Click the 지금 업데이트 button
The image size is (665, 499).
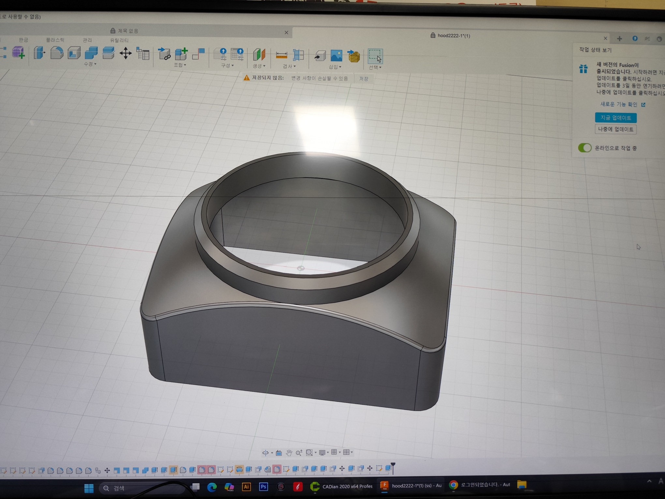(x=615, y=117)
